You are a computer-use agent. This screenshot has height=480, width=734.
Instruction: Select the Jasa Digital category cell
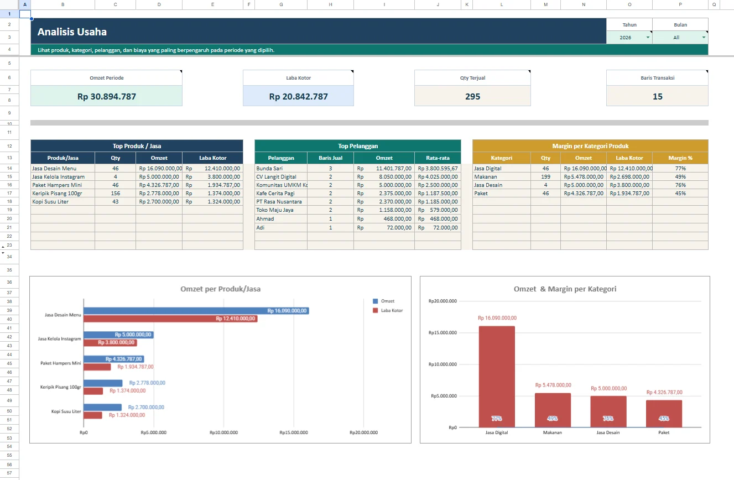click(x=502, y=168)
